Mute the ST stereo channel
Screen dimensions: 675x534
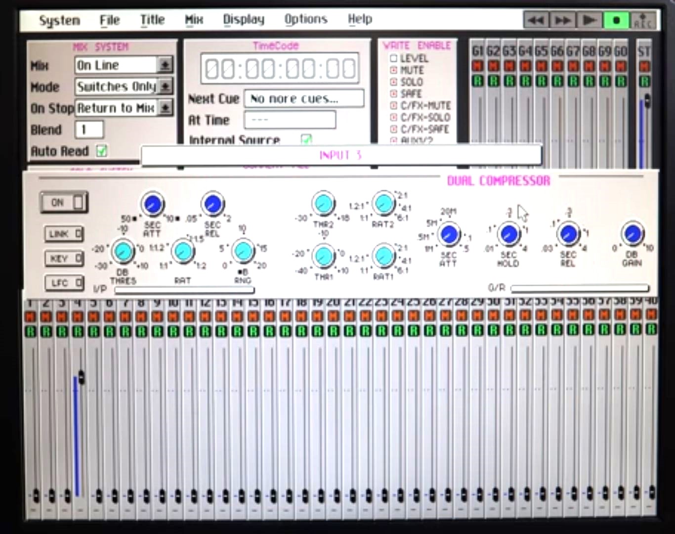pos(644,67)
